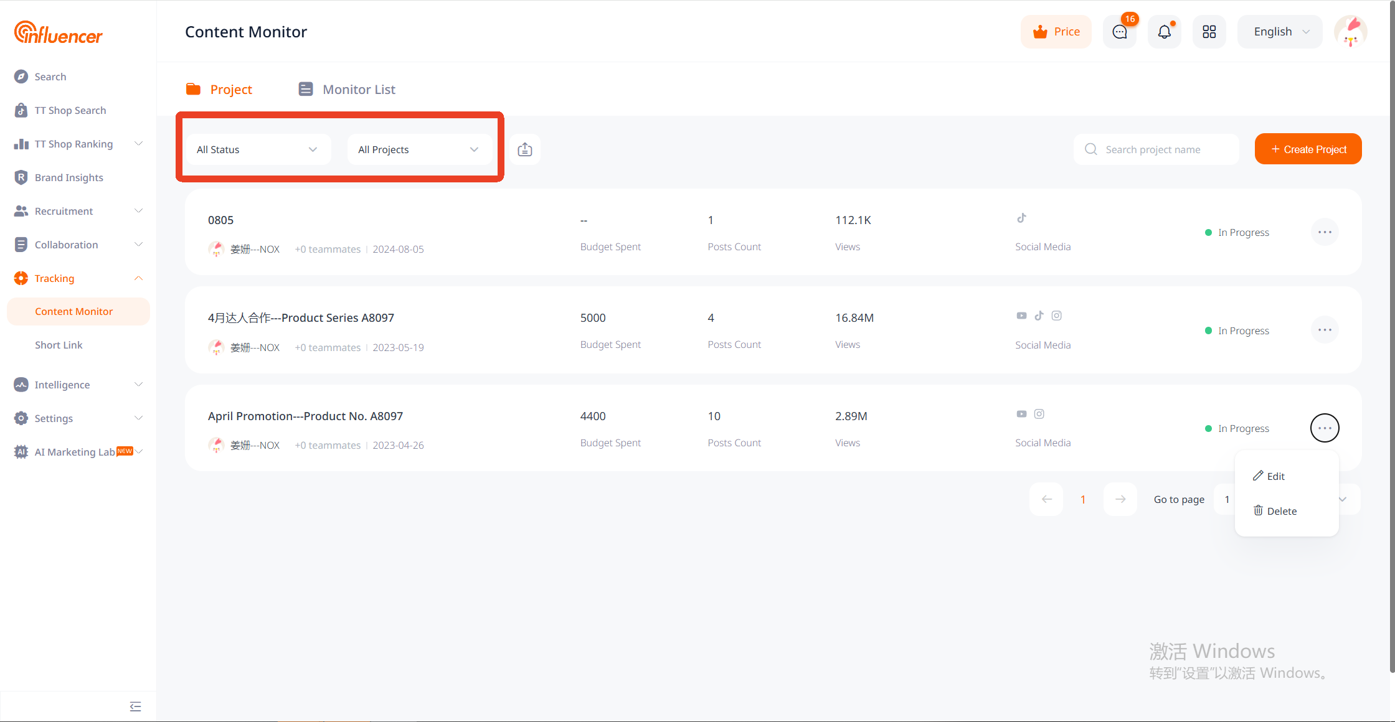
Task: Open three-dot menu for Product Series A8097
Action: 1325,330
